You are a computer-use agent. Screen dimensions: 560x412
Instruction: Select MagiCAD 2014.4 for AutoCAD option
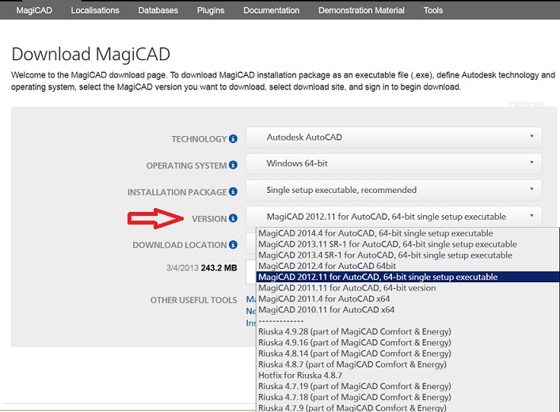(x=407, y=233)
